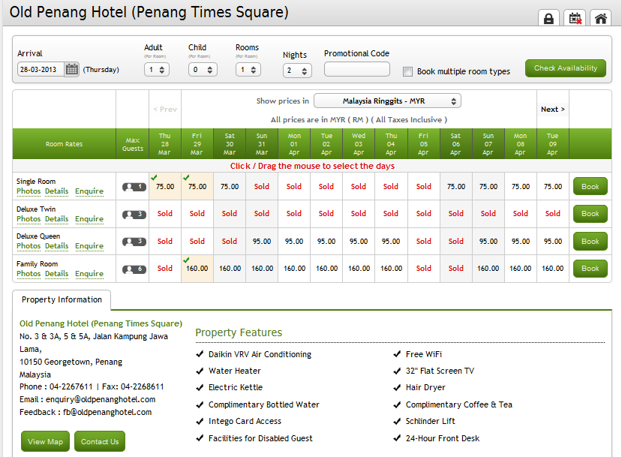Click Enquire for Single Room
This screenshot has width=622, height=457.
tap(89, 191)
